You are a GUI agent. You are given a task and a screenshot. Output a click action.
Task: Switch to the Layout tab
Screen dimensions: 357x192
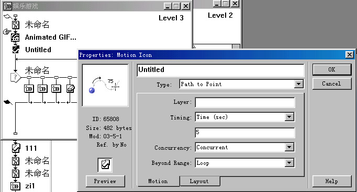coord(199,182)
